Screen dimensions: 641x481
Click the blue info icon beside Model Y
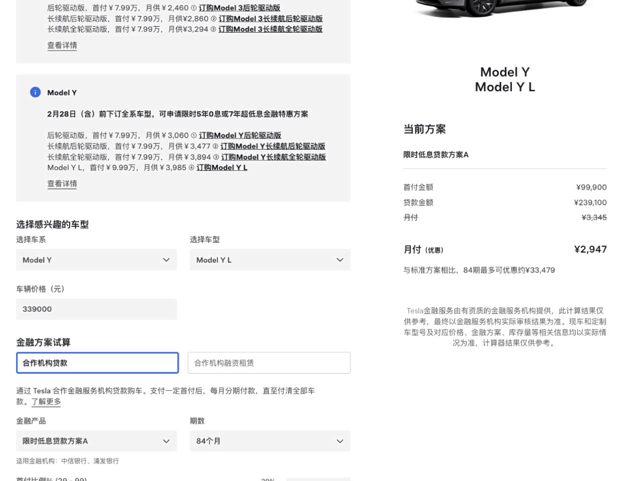(35, 92)
